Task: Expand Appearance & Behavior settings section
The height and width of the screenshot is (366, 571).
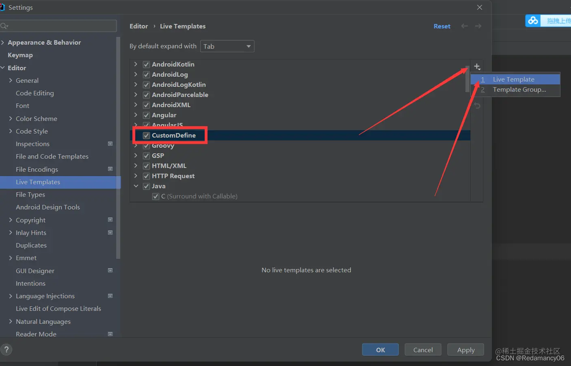Action: tap(3, 42)
